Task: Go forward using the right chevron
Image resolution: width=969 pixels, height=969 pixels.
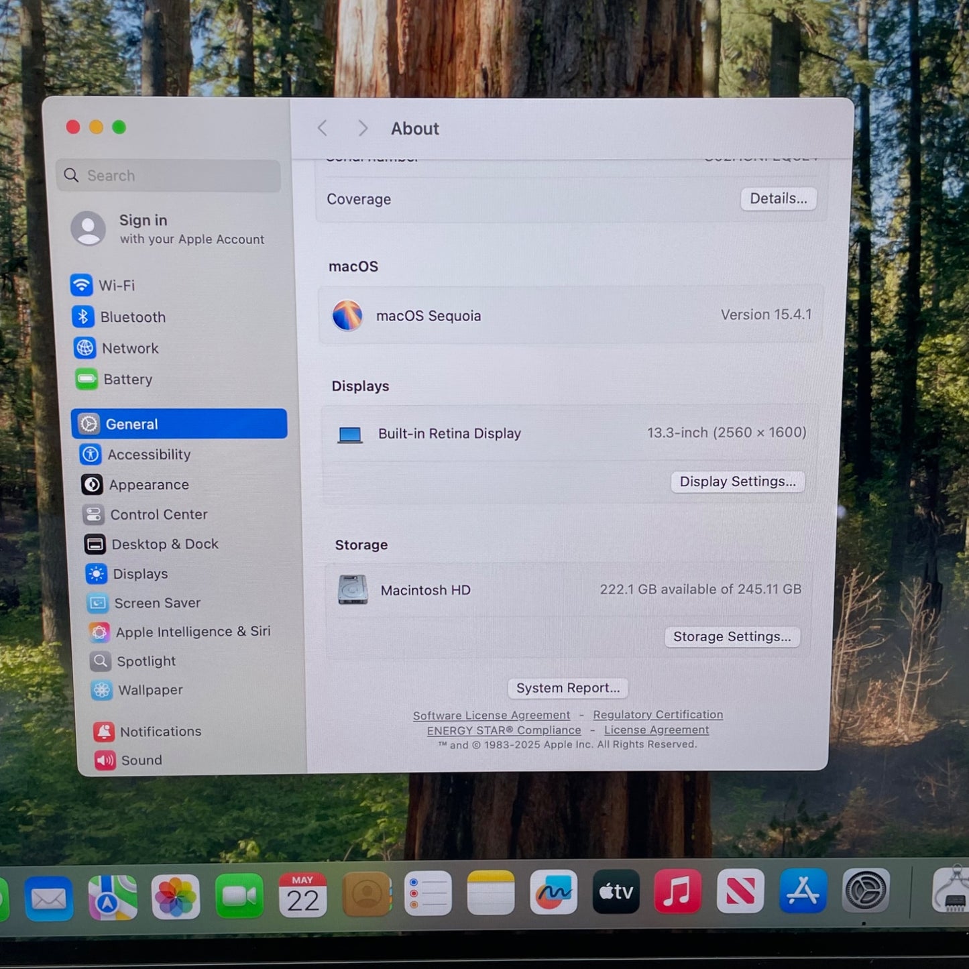Action: pyautogui.click(x=363, y=128)
